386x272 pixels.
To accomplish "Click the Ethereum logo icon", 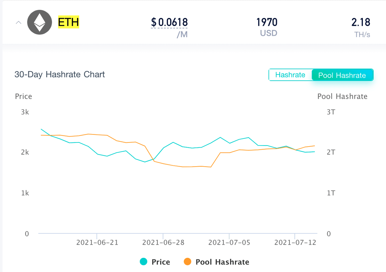I will click(40, 23).
